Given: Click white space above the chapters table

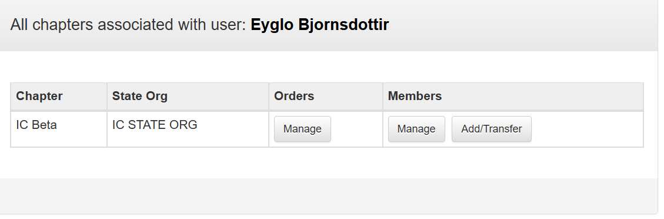Looking at the screenshot, I should 329,67.
